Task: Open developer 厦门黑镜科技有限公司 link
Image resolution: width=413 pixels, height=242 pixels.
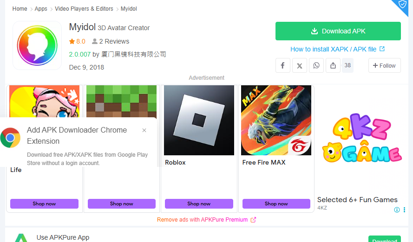Action: 133,54
